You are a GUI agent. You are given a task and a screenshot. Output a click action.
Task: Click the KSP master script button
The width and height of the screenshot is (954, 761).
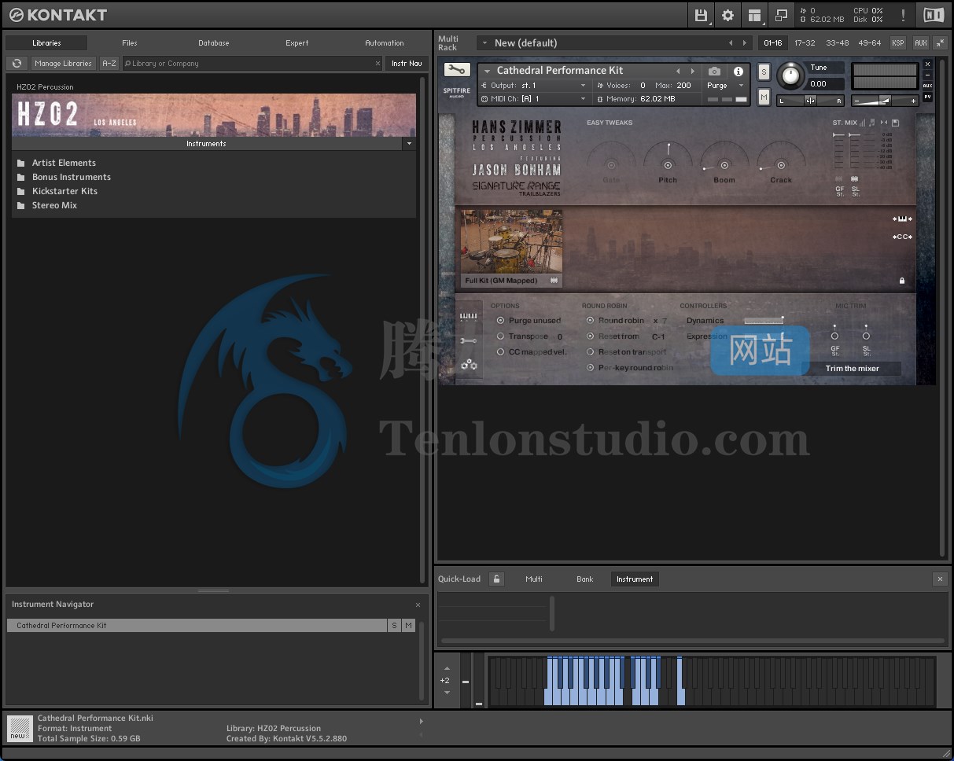[898, 43]
